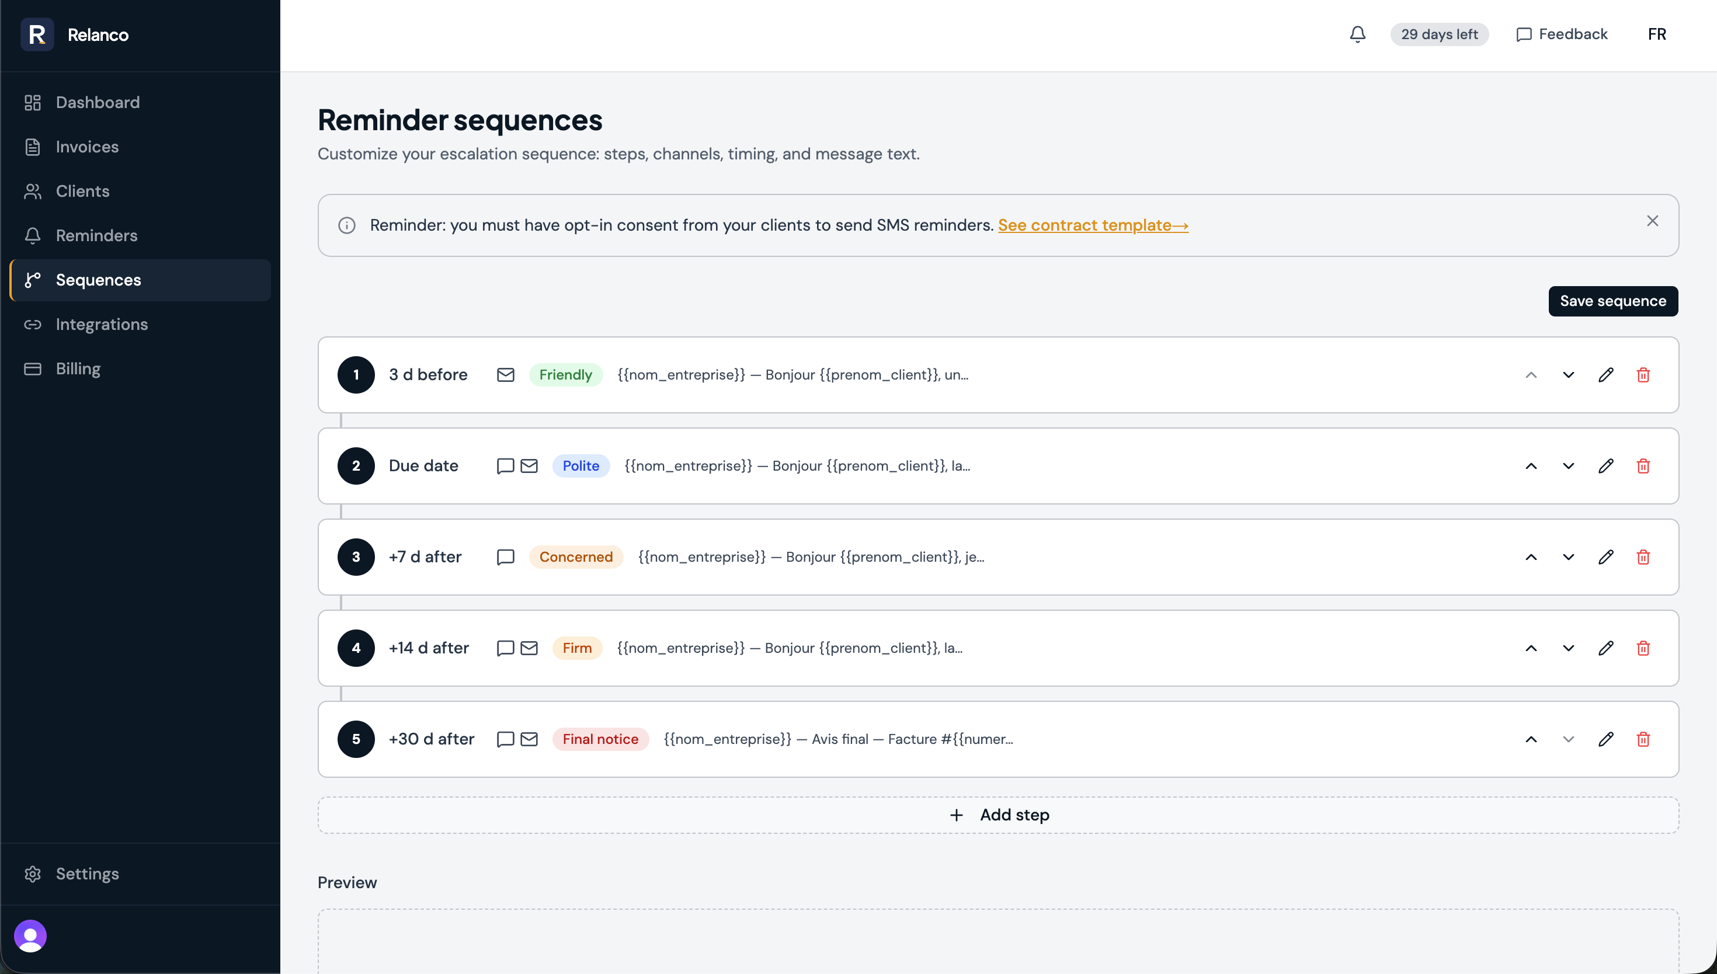Screen dimensions: 1717x974
Task: Open Invoices in the sidebar
Action: pos(87,147)
